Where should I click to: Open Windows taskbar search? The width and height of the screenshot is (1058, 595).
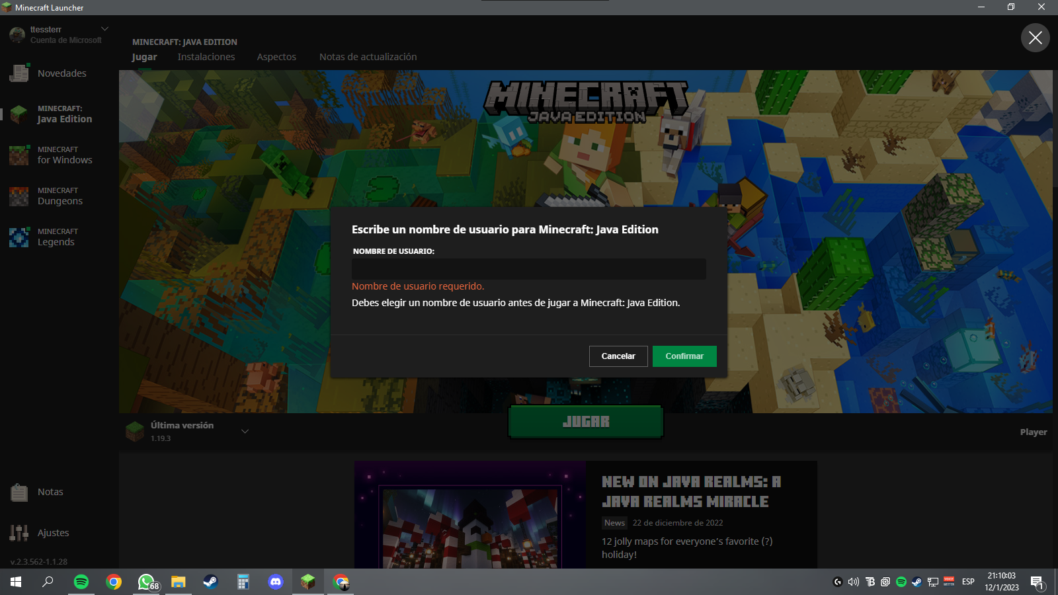[48, 582]
